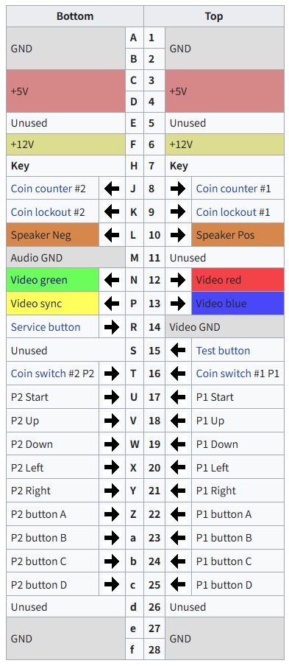
Task: Click the arrow beside Video sync cell
Action: tap(112, 304)
